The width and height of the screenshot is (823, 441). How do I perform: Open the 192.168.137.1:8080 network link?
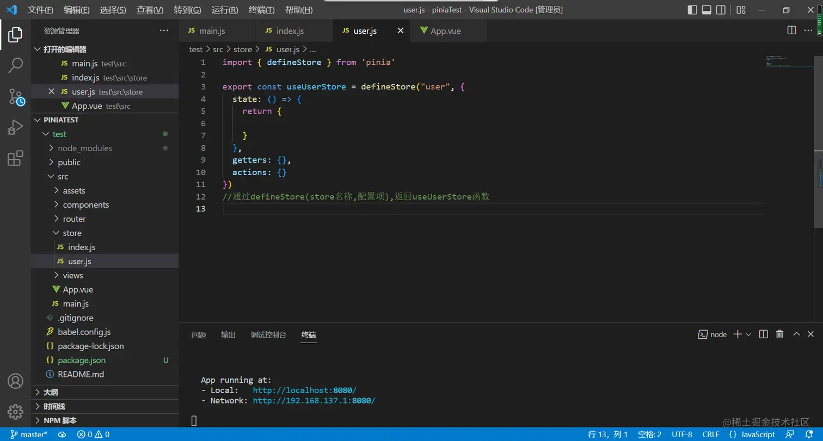coord(314,401)
